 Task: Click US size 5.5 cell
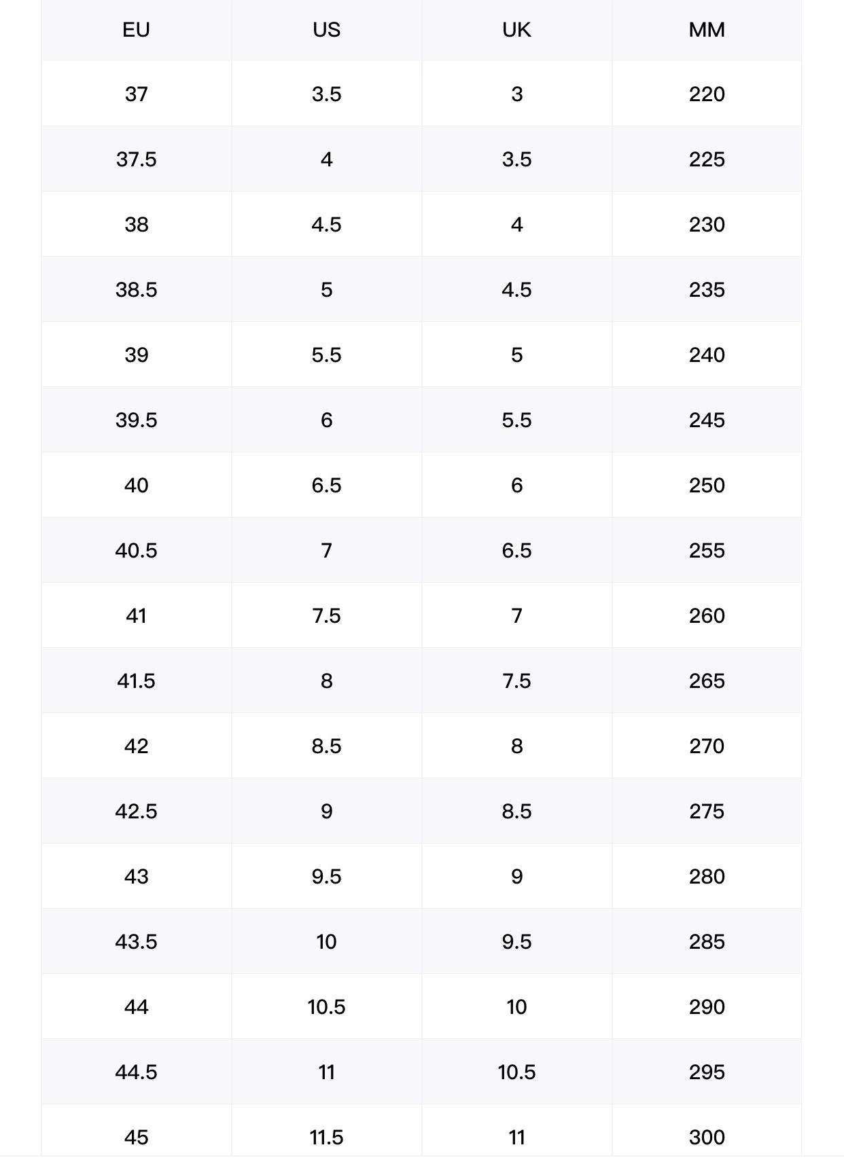click(x=326, y=355)
